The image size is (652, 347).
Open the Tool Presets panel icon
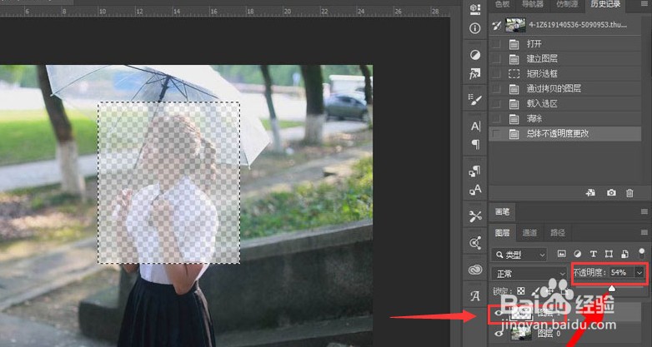[475, 216]
